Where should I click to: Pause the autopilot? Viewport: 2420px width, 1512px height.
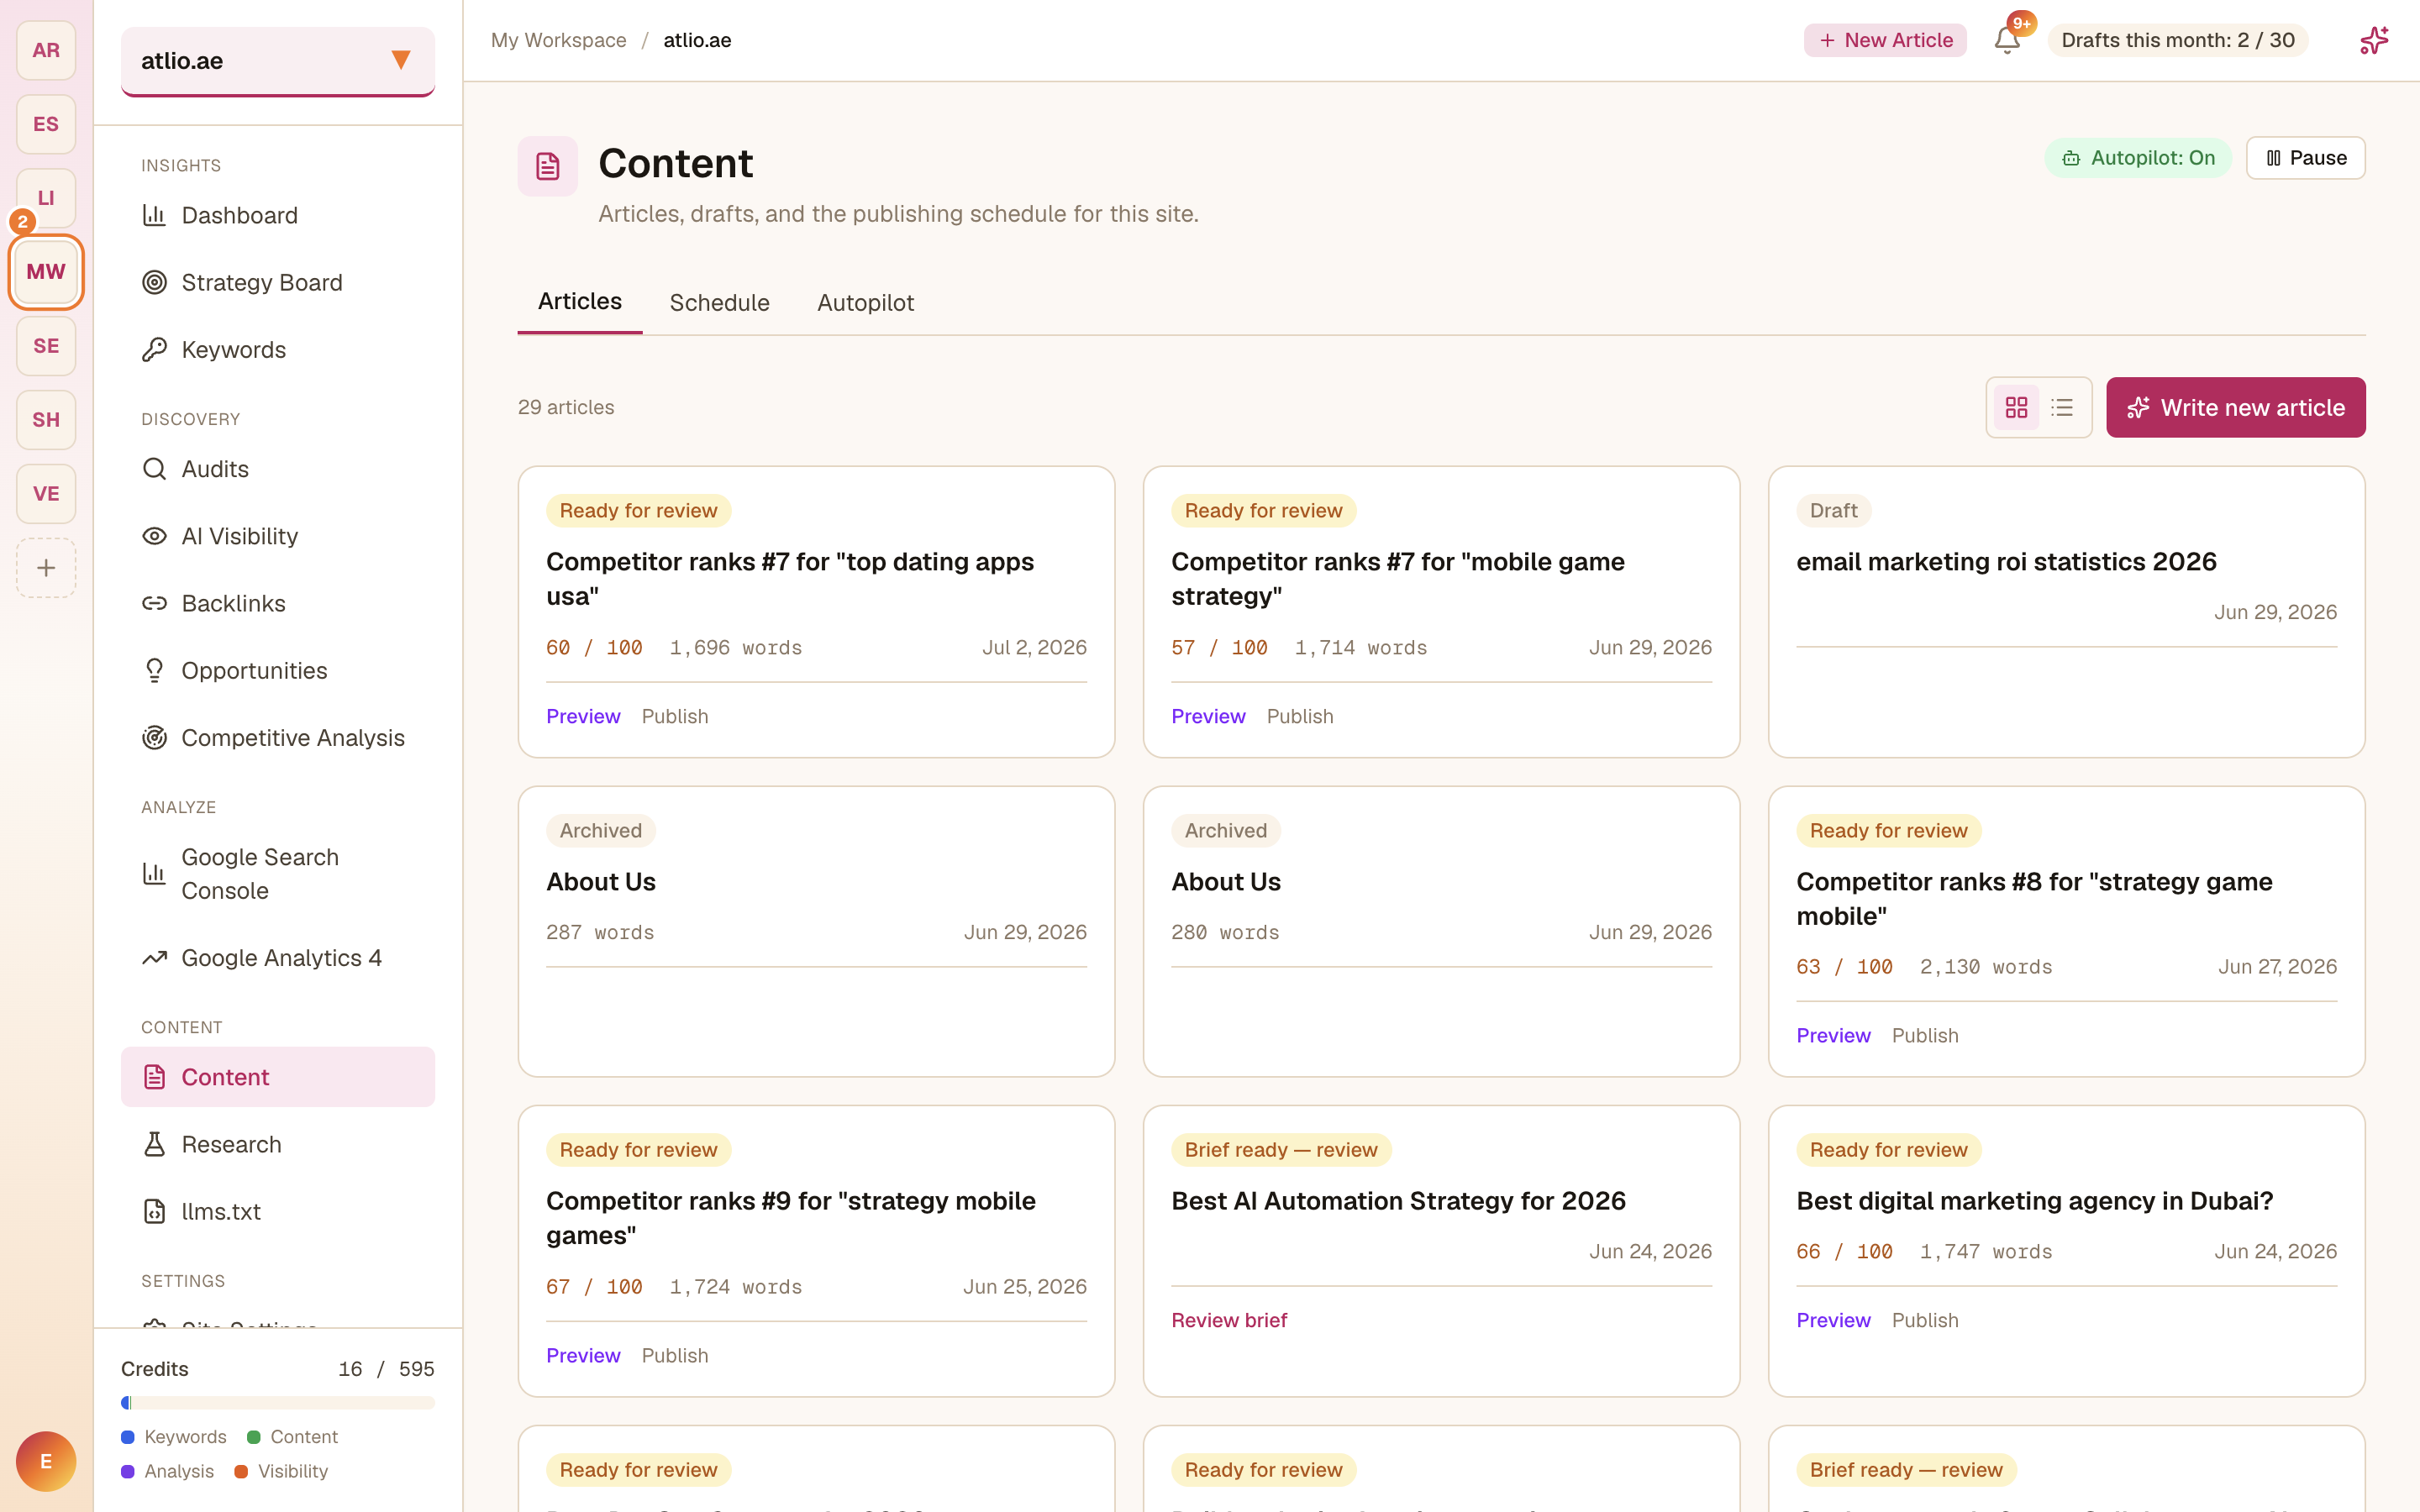tap(2306, 158)
